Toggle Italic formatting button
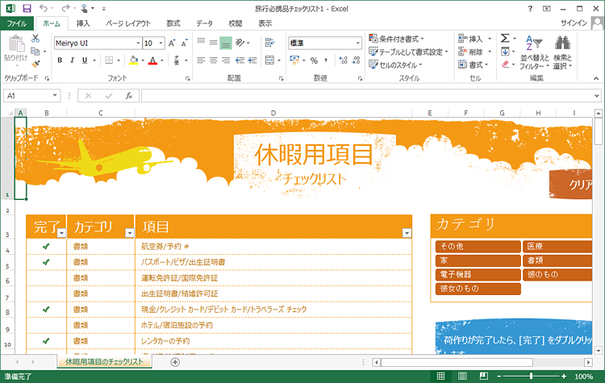Viewport: 605px width, 383px height. [x=72, y=60]
